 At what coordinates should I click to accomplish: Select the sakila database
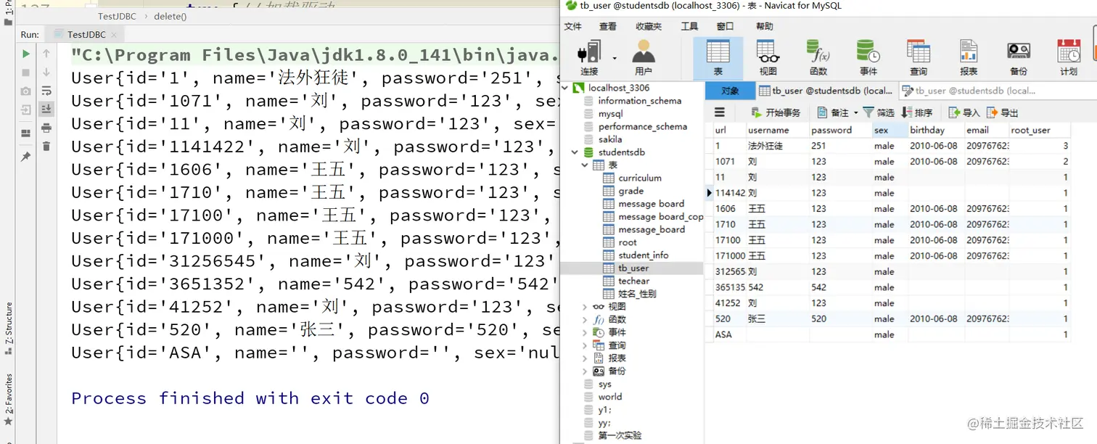pyautogui.click(x=610, y=139)
